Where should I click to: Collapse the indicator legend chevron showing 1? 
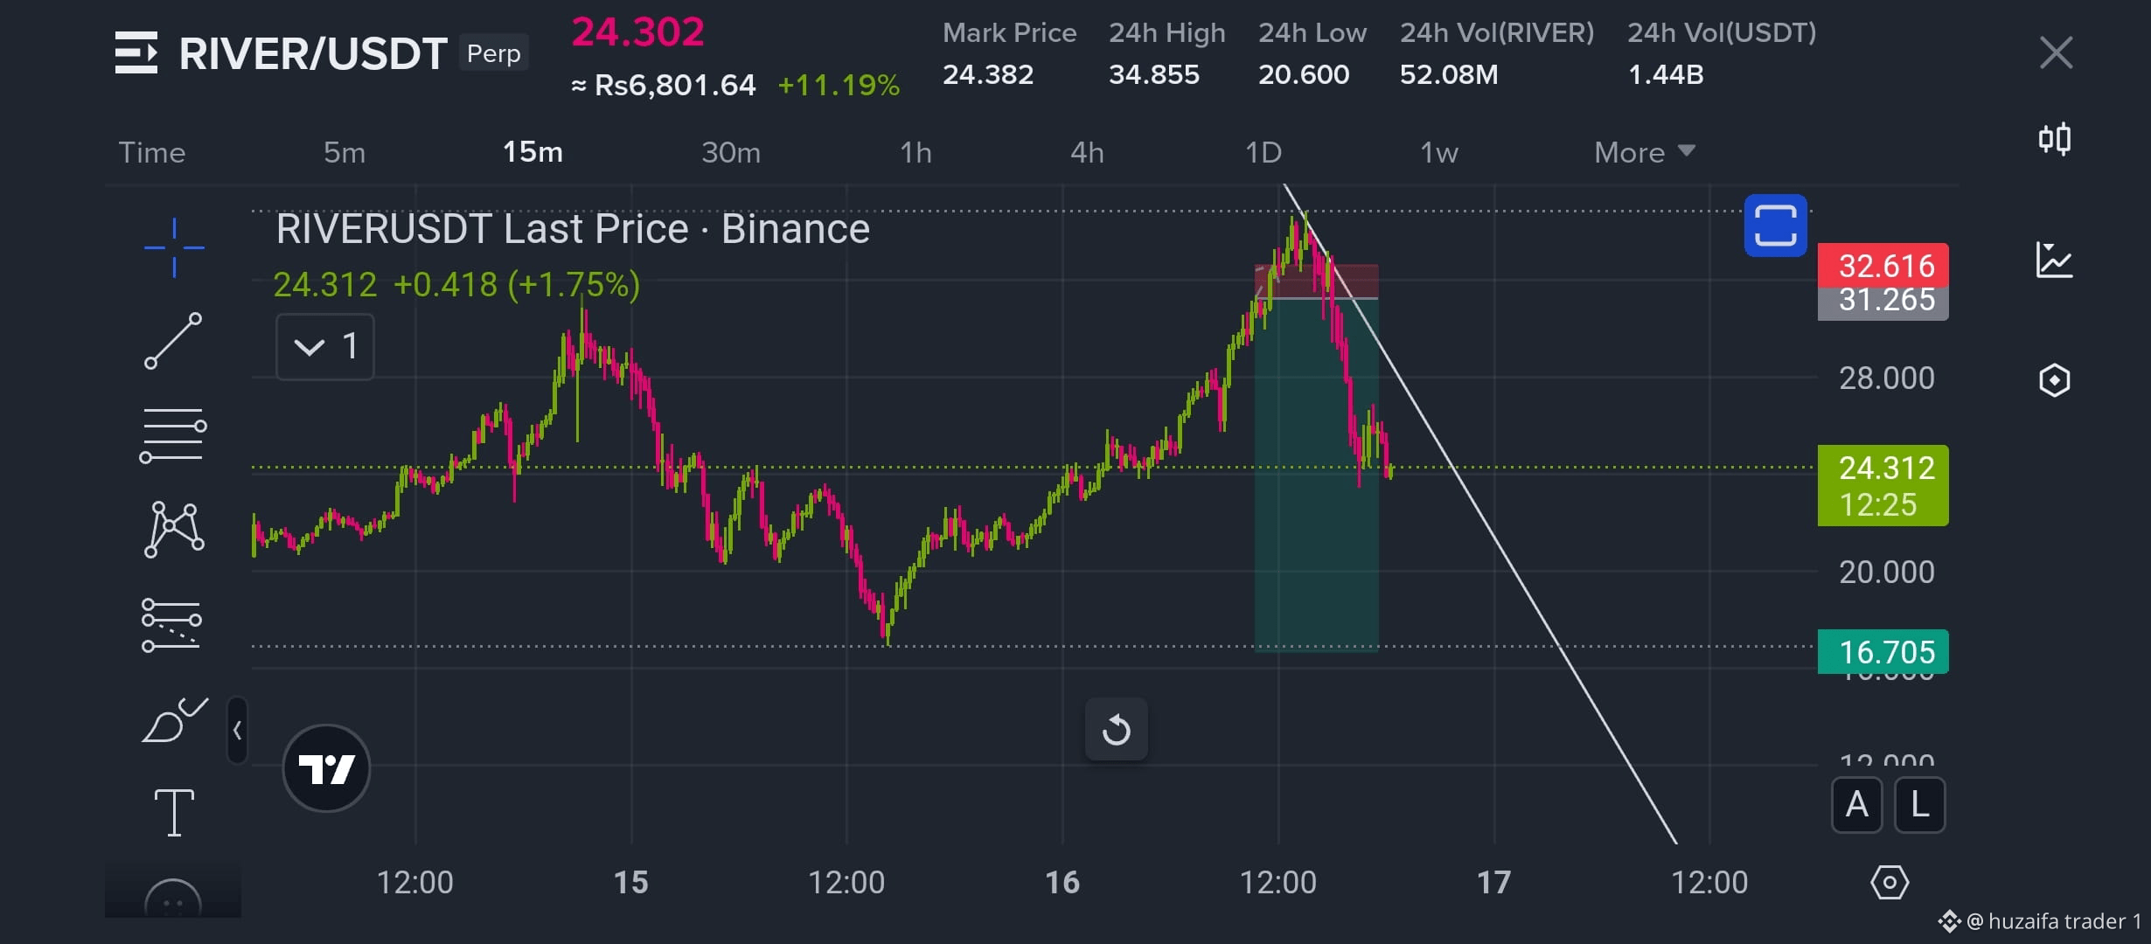click(x=324, y=347)
